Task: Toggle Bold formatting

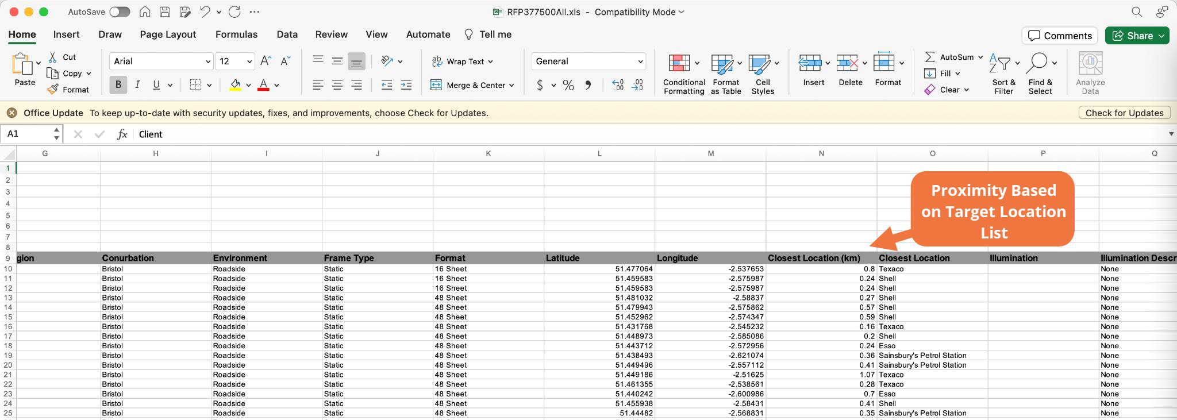Action: tap(118, 85)
